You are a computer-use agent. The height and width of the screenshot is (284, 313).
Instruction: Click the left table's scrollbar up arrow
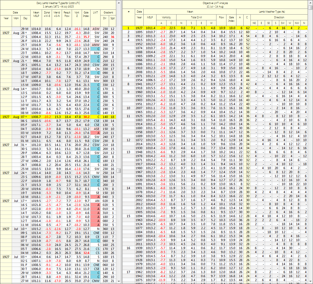[x=119, y=2]
